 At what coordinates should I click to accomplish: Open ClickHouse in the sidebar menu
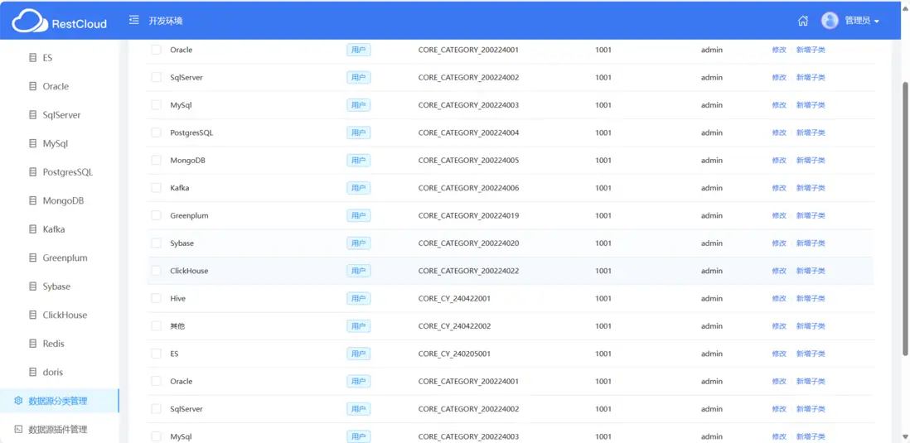point(65,315)
